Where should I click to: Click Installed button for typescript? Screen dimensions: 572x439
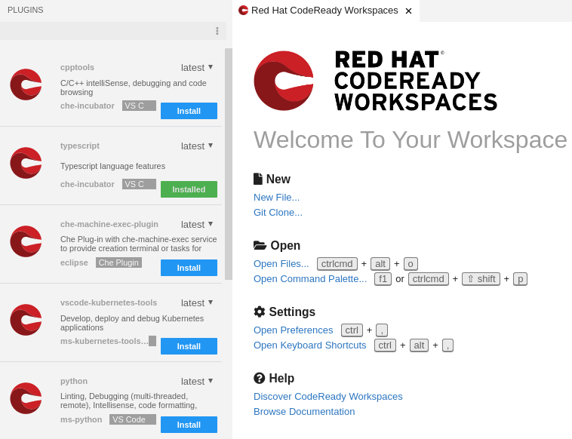(189, 189)
